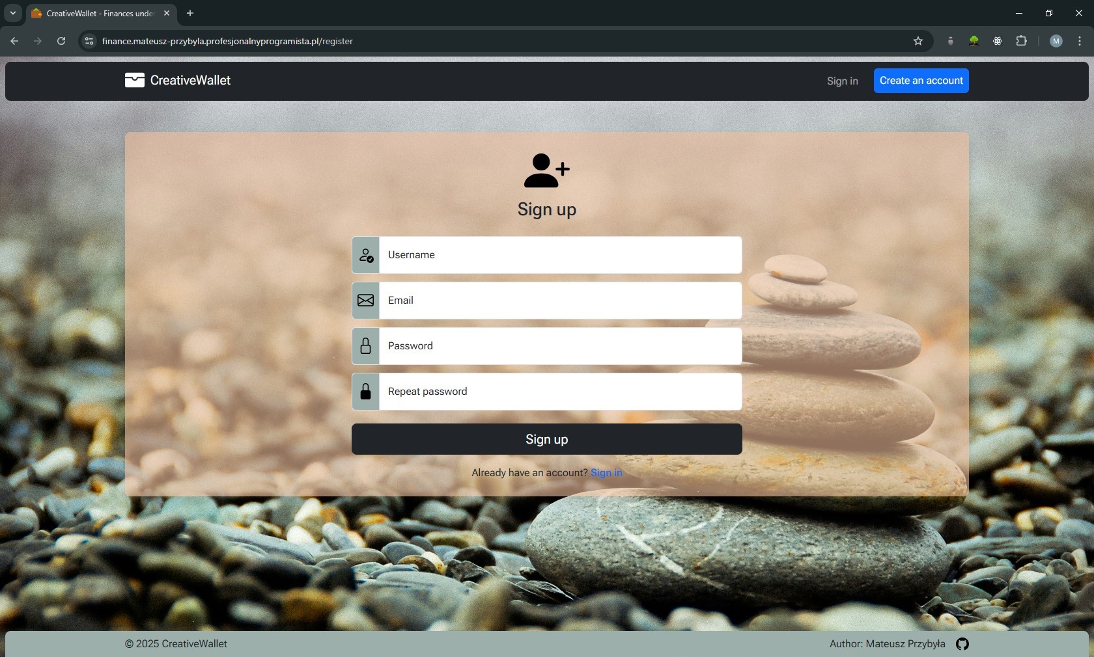Click the user icon beside Username field

click(x=366, y=255)
